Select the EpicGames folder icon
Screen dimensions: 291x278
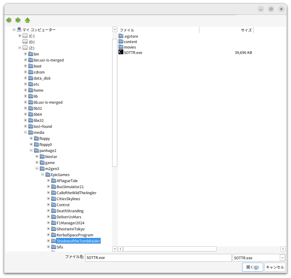tap(48, 175)
